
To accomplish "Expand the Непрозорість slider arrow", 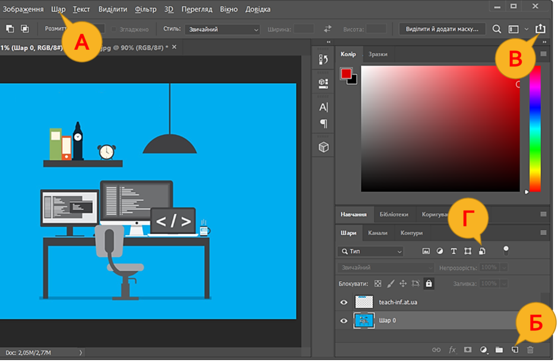I will [x=503, y=268].
